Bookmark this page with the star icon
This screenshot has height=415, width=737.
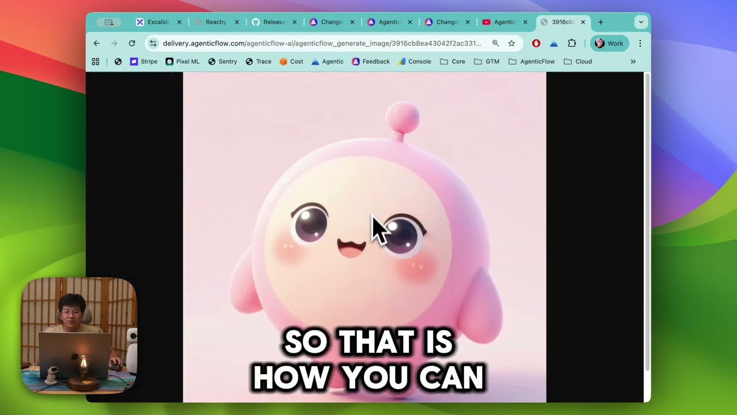pos(511,43)
